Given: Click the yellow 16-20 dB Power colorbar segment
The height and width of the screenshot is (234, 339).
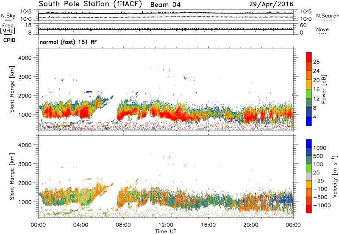Looking at the screenshot, I should pos(309,84).
